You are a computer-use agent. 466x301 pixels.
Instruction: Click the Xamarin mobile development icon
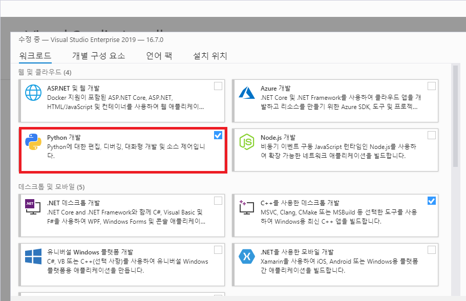247,256
